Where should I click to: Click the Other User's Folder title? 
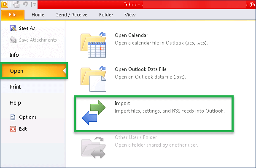tap(136, 137)
